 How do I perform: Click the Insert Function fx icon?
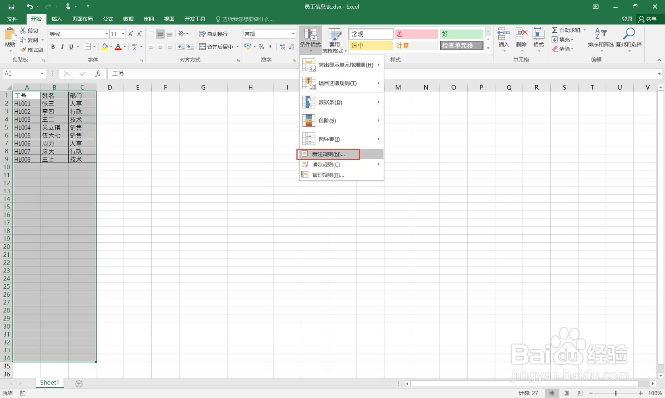point(98,74)
